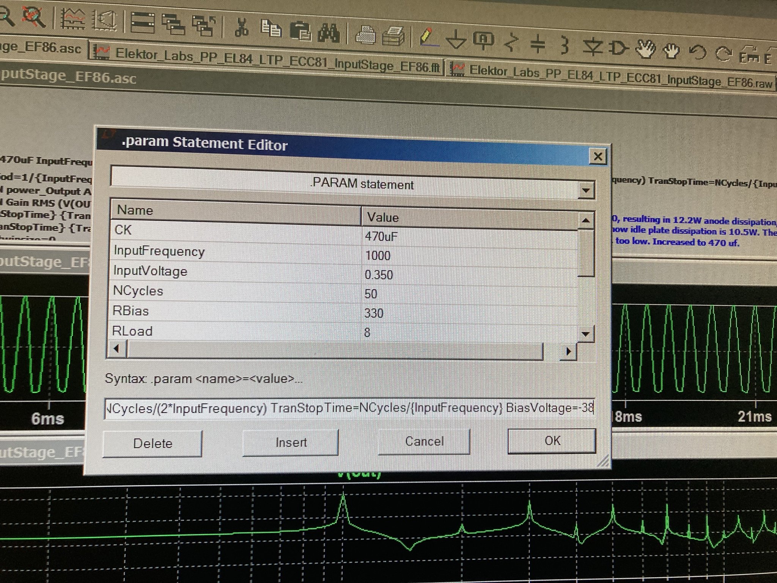The width and height of the screenshot is (777, 583).
Task: Click the 470uF value cell
Action: point(381,237)
